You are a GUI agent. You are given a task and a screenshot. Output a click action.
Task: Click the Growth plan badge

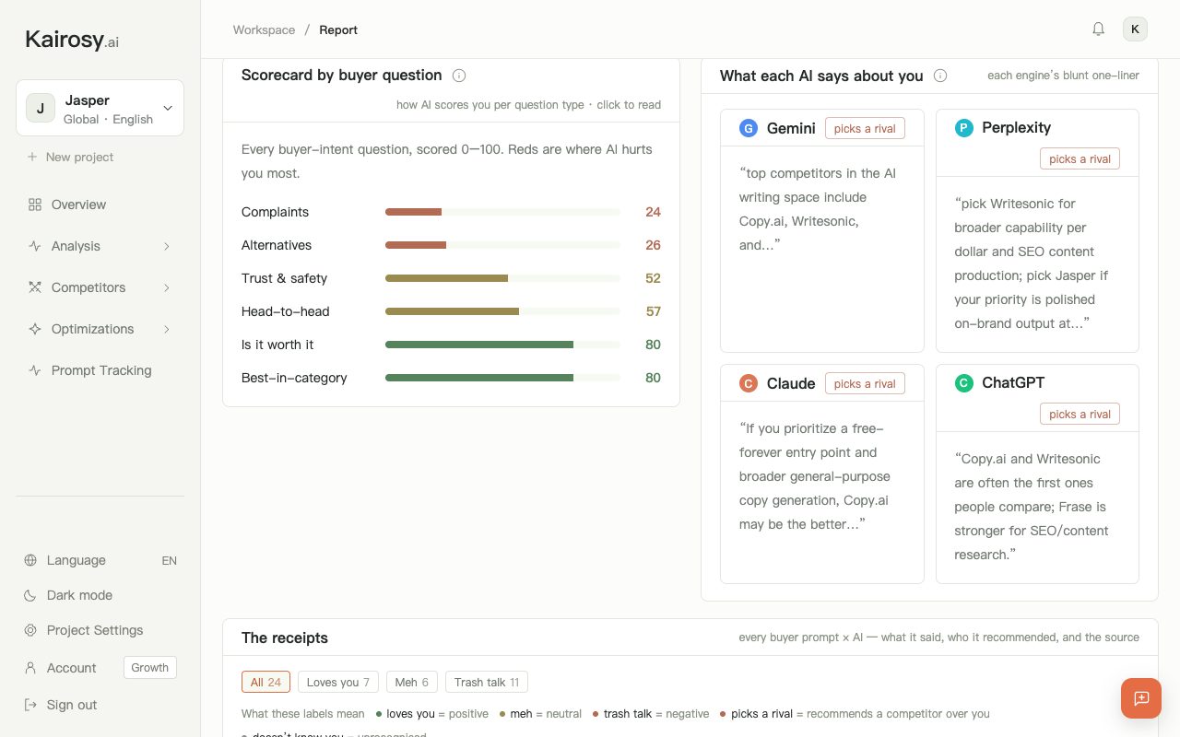pyautogui.click(x=150, y=668)
